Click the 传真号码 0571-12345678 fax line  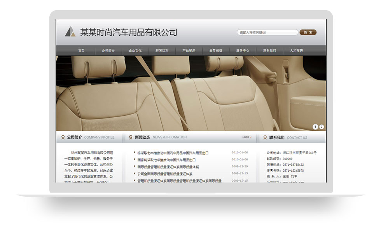click(285, 170)
